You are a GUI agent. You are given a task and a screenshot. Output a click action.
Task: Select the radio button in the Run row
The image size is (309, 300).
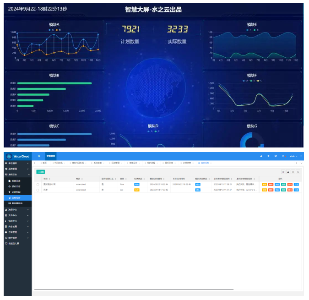(38, 185)
